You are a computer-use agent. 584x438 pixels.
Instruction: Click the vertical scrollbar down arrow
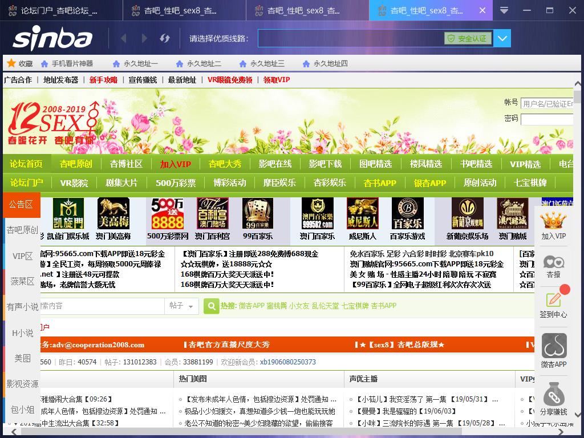coord(577,415)
